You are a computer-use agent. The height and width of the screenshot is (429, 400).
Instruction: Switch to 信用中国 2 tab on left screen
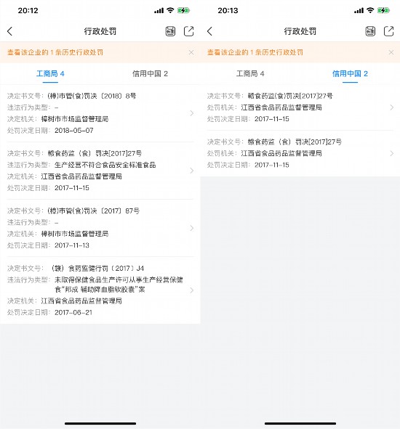tap(150, 73)
